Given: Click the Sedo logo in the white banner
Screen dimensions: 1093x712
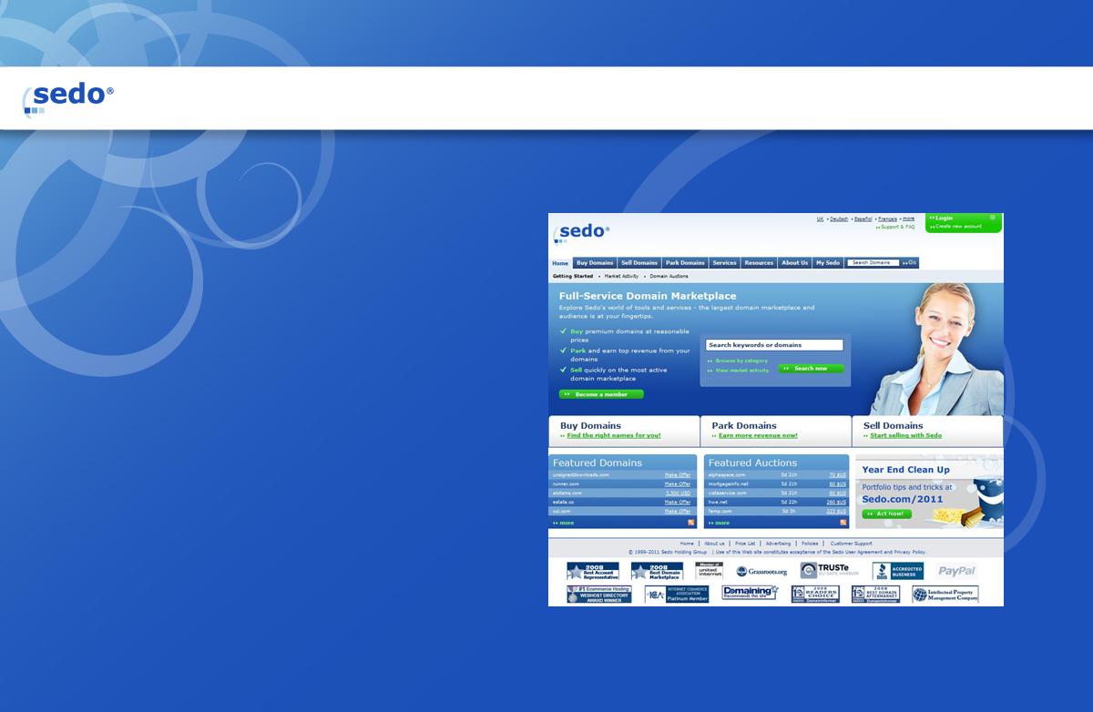Looking at the screenshot, I should click(x=68, y=98).
